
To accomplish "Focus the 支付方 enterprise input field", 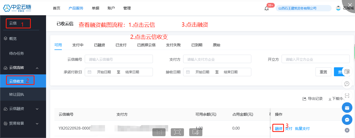I will coord(217,59).
